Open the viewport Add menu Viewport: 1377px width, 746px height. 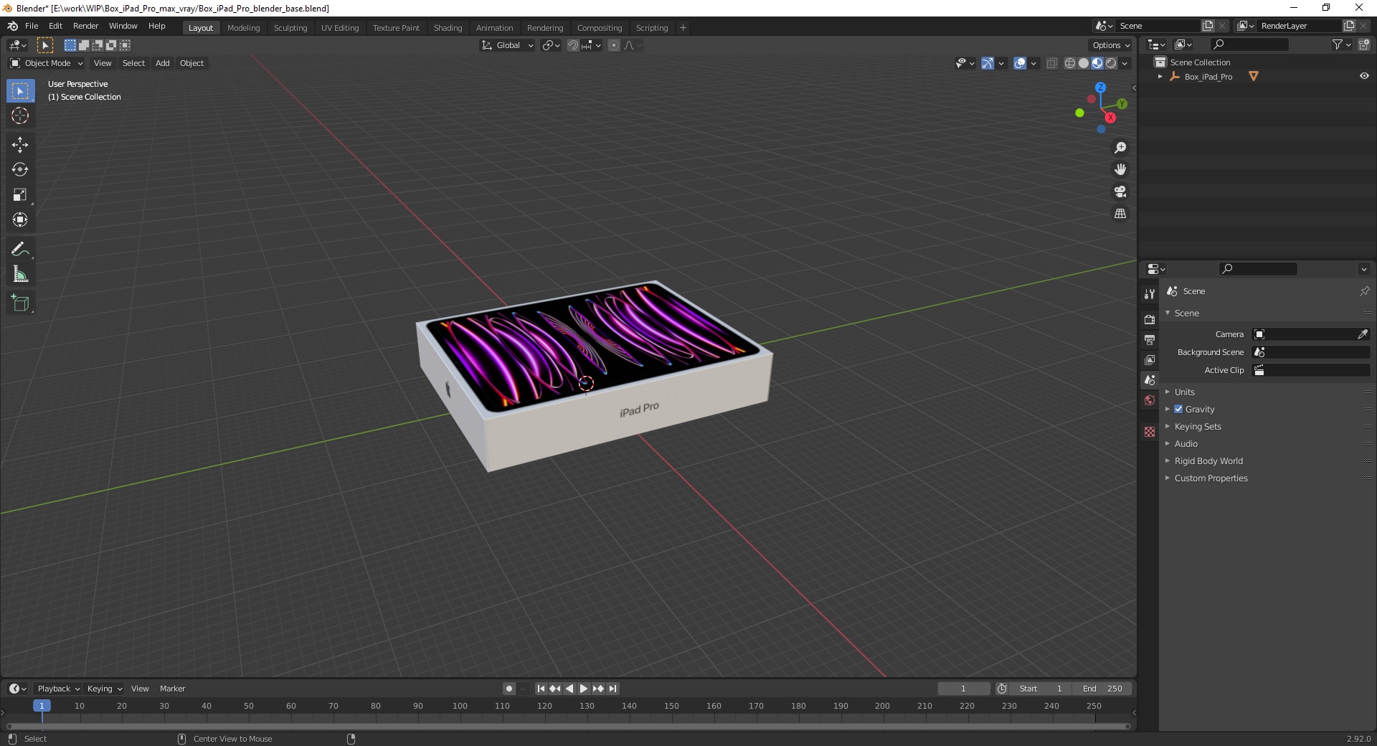163,63
